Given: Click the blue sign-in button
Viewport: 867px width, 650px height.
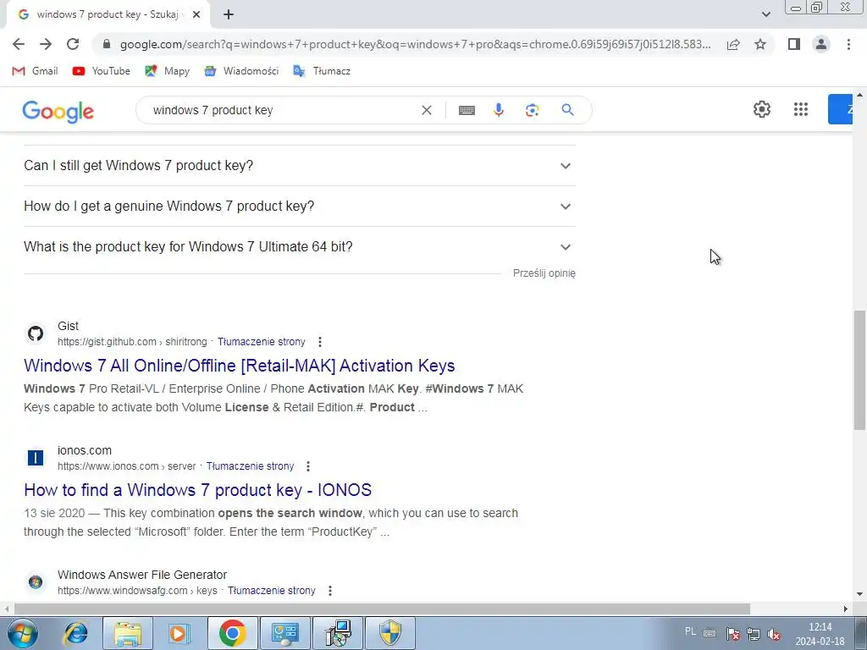Looking at the screenshot, I should pos(840,109).
